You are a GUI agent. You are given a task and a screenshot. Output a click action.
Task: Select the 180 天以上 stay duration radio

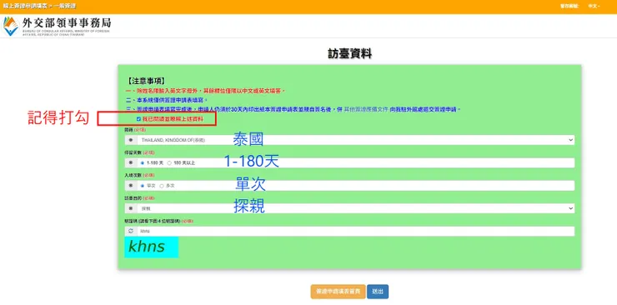[169, 162]
